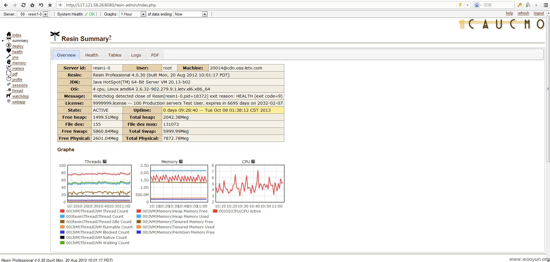Open the Logs tab

(136, 55)
